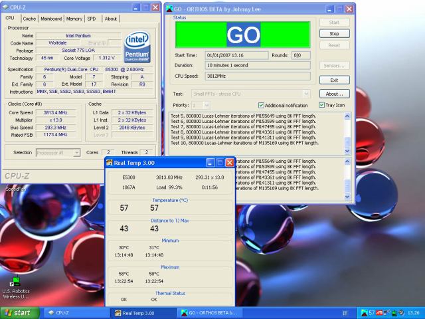Open the Test type dropdown in Orthos
The height and width of the screenshot is (319, 425).
[306, 94]
